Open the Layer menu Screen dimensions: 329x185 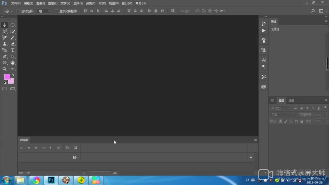pyautogui.click(x=53, y=3)
